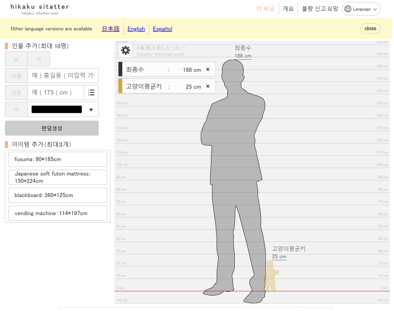Select the 여 gender toggle
Screen dimensions: 394x311
coord(38,59)
